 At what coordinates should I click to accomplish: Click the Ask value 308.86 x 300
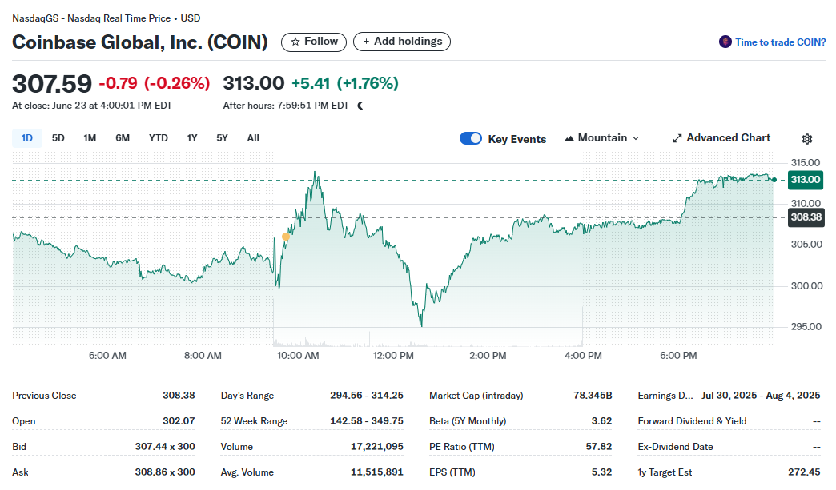[x=165, y=472]
